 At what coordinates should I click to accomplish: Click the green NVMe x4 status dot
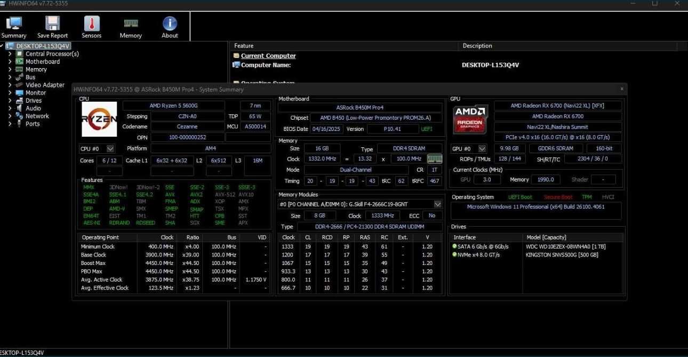454,254
